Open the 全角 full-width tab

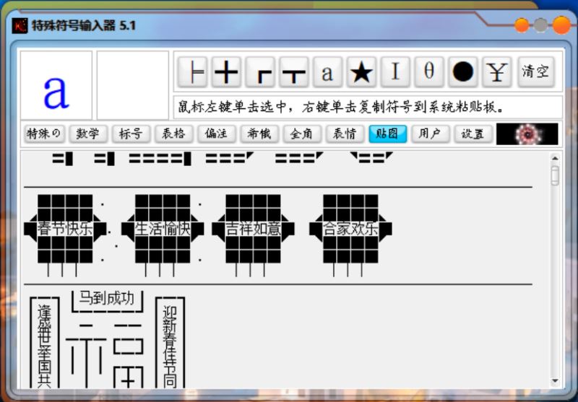pos(302,134)
